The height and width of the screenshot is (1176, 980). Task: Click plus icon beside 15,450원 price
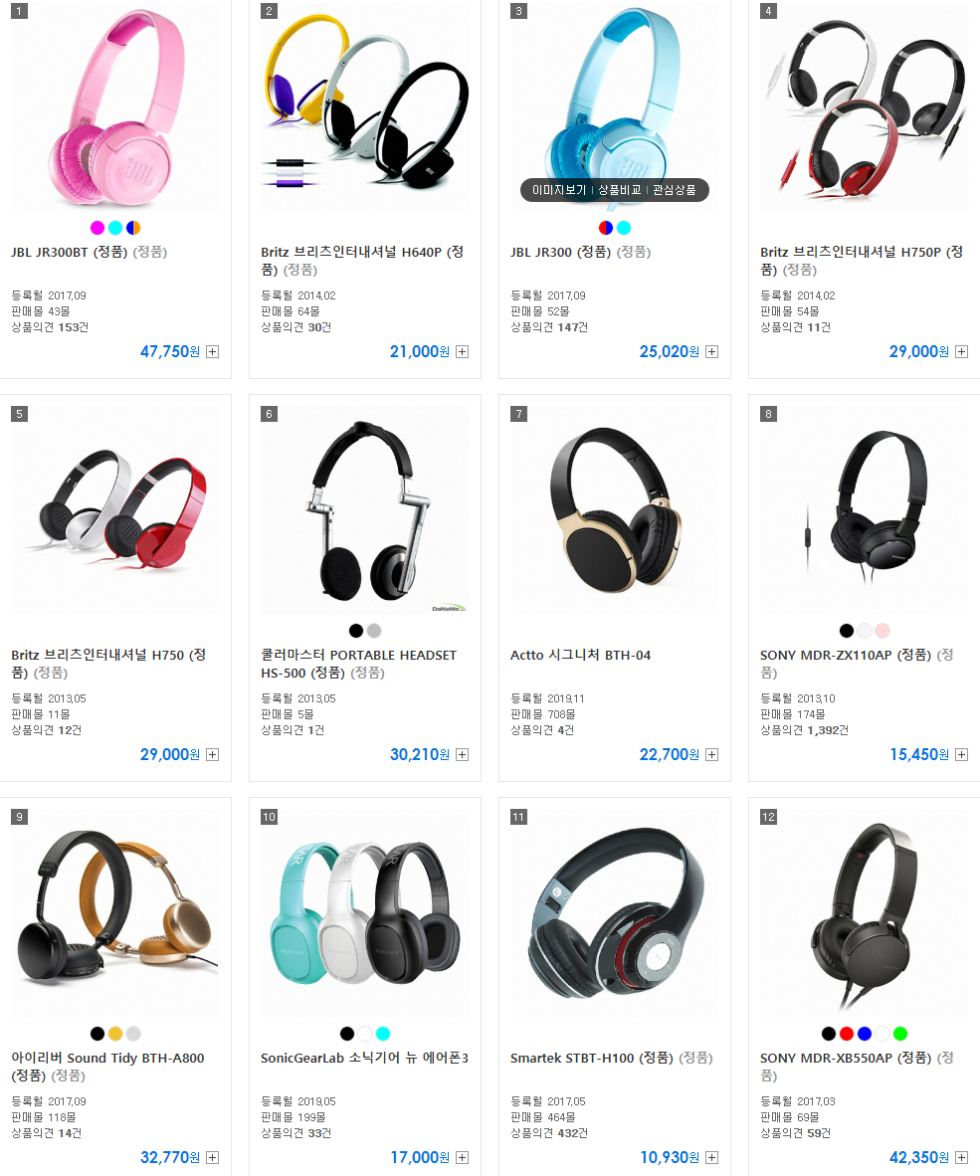(962, 754)
